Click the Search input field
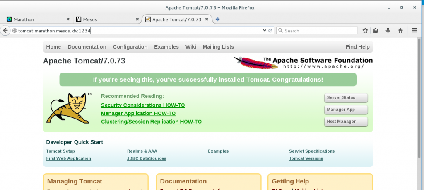Screen dimensions: 424x190 click(317, 31)
